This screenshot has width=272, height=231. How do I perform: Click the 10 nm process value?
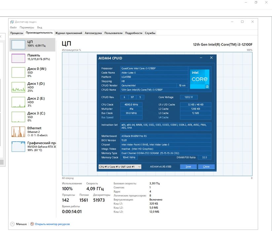tap(182, 85)
